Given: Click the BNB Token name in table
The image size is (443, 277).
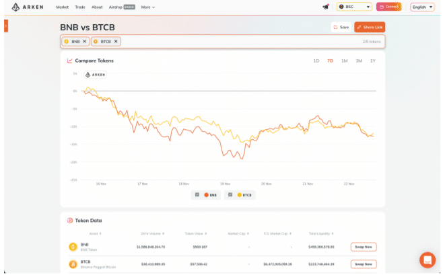Looking at the screenshot, I should (89, 250).
